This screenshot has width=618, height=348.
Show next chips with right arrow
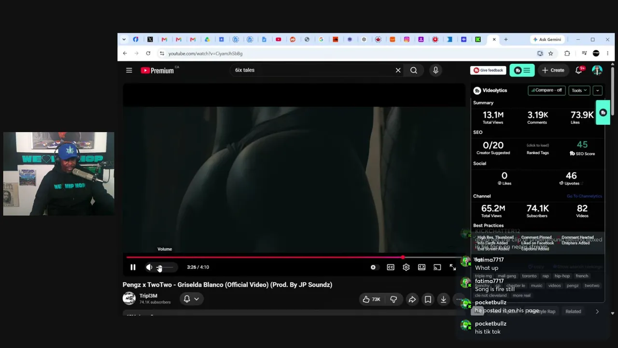tap(597, 312)
